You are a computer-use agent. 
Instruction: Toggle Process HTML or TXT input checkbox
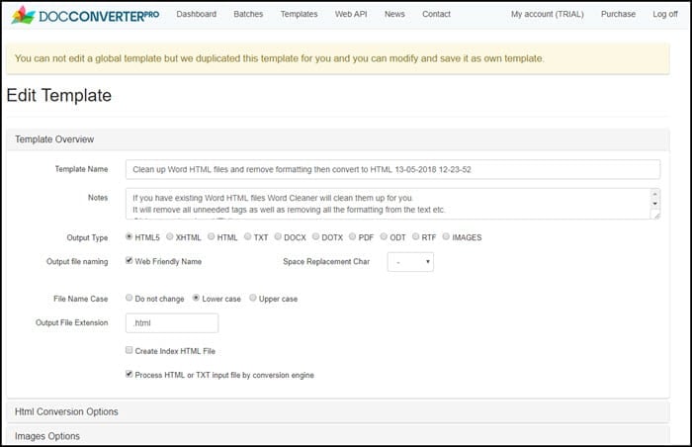coord(129,374)
